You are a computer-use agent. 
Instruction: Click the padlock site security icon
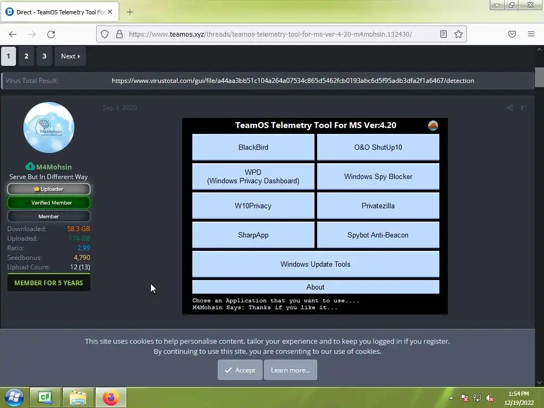tap(120, 34)
